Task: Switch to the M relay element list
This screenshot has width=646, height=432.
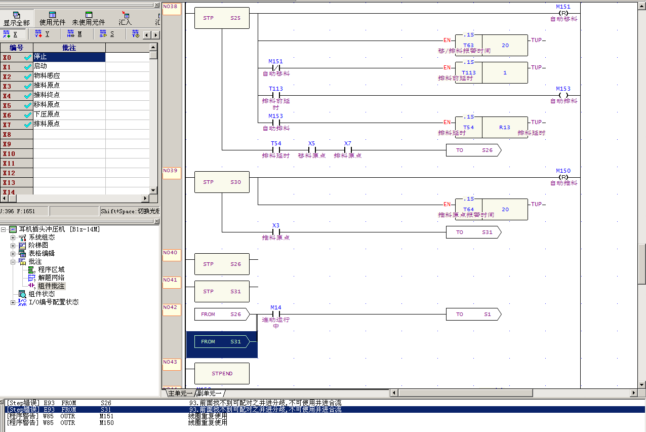Action: (x=74, y=34)
